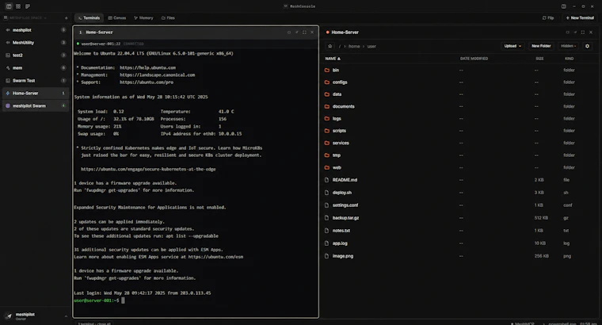The width and height of the screenshot is (602, 325).
Task: Click the root slash in breadcrumb
Action: click(340, 47)
